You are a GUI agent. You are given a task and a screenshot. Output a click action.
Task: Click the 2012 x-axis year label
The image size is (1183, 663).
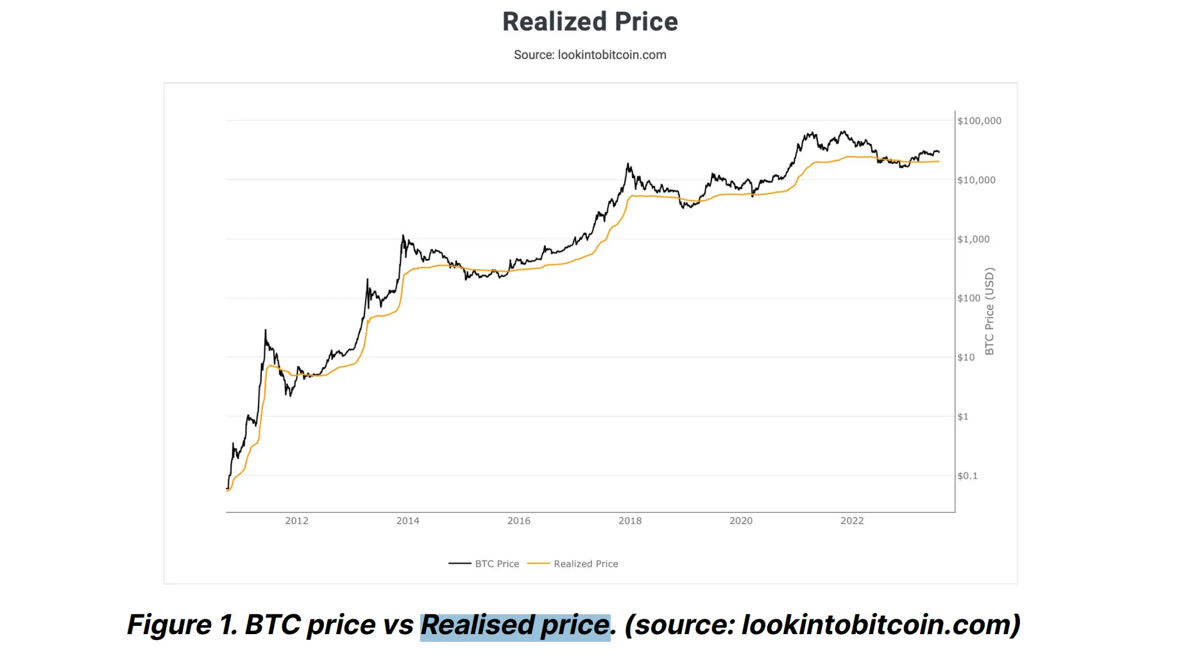pos(296,521)
